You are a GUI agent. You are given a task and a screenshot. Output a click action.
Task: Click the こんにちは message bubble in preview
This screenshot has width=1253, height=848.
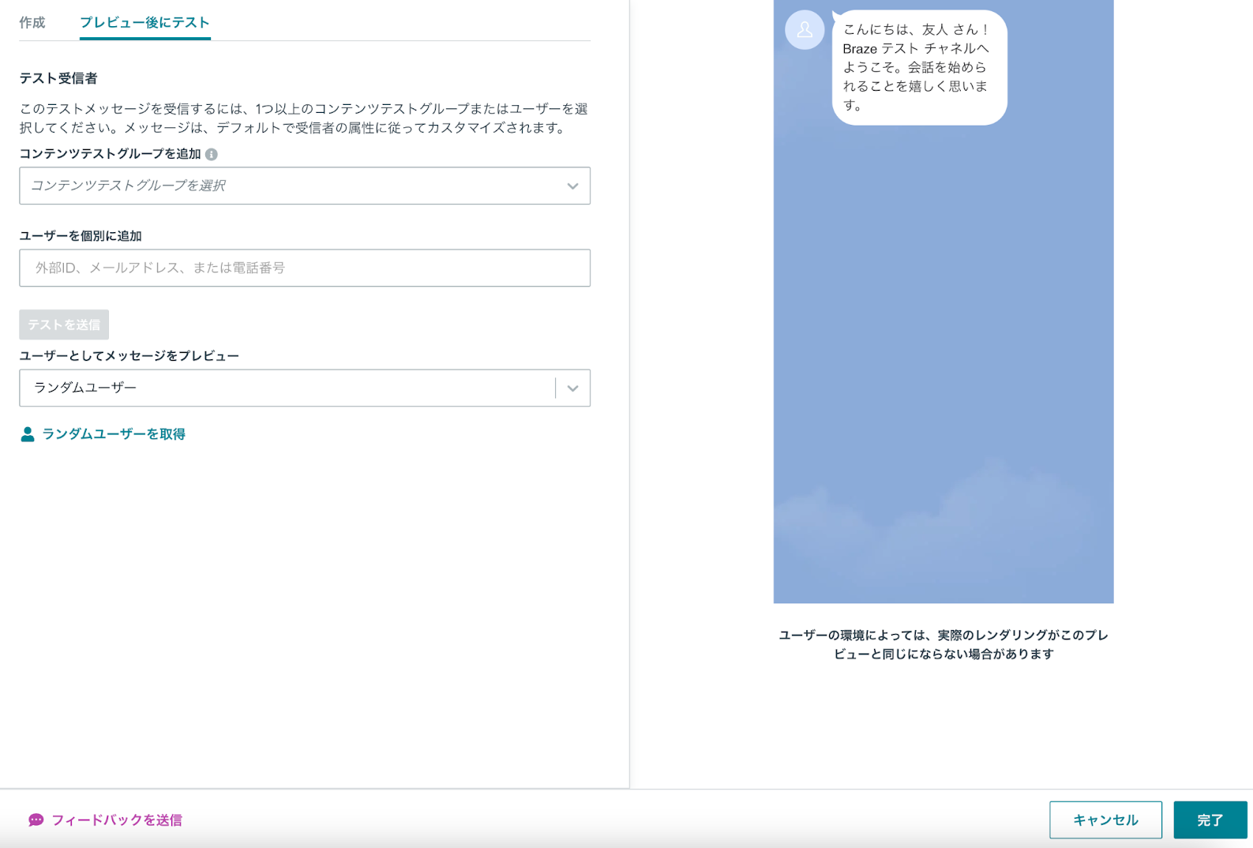point(920,67)
